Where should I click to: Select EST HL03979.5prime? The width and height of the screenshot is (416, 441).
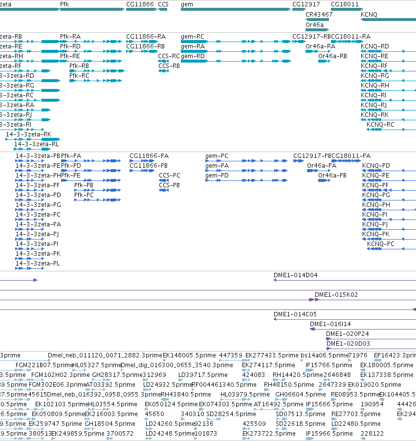click(x=245, y=395)
